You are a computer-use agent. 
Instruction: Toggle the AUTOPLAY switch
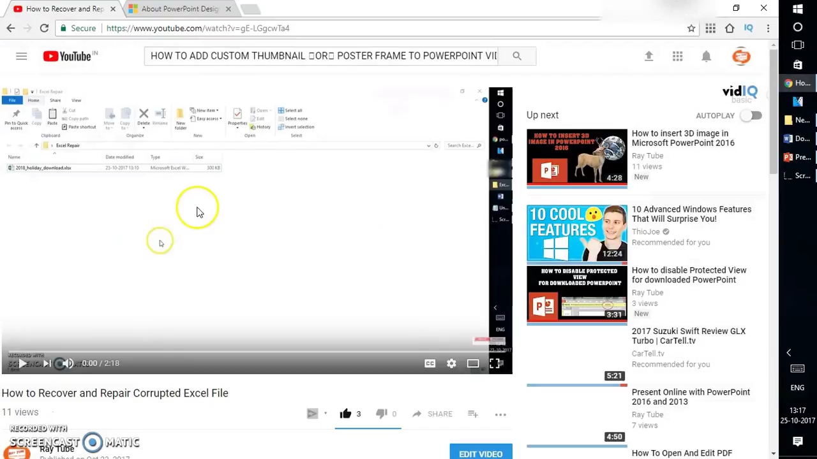(752, 115)
